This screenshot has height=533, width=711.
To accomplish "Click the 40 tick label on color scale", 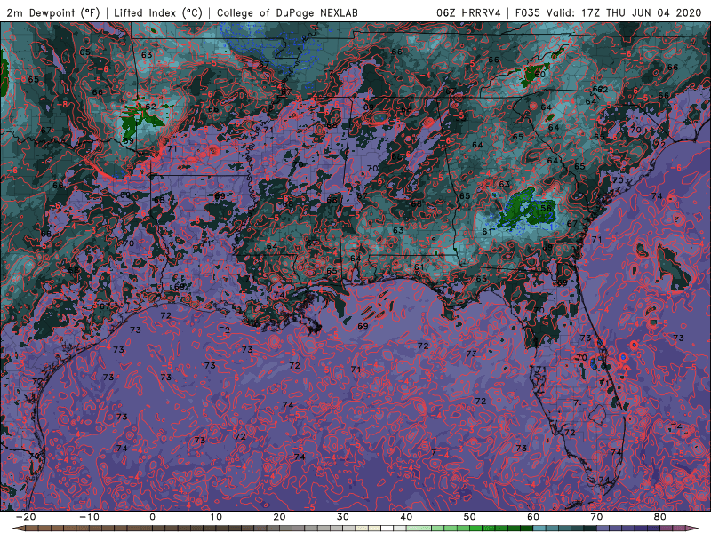I will tap(406, 517).
